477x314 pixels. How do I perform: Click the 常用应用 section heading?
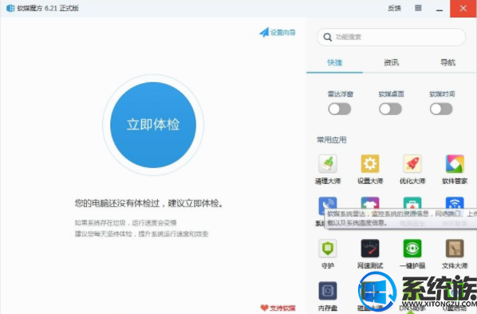(x=331, y=140)
